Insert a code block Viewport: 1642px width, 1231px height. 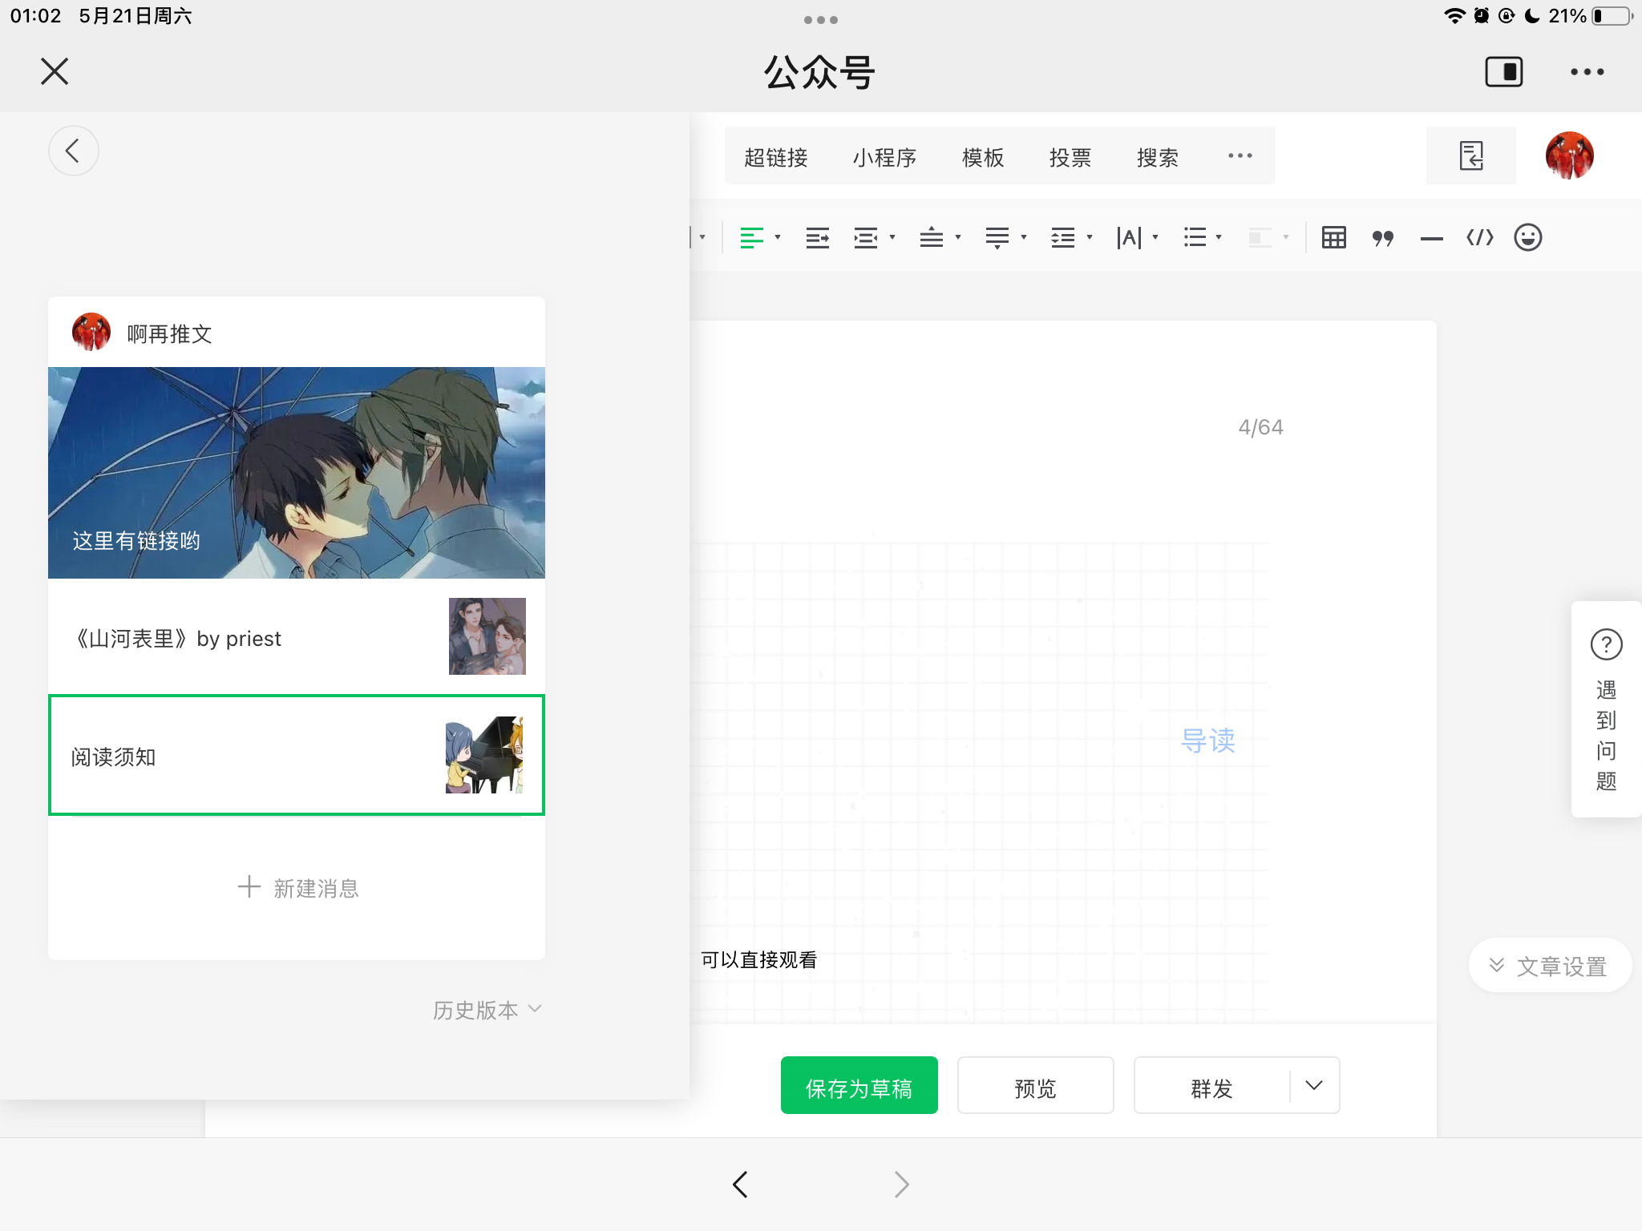tap(1480, 238)
